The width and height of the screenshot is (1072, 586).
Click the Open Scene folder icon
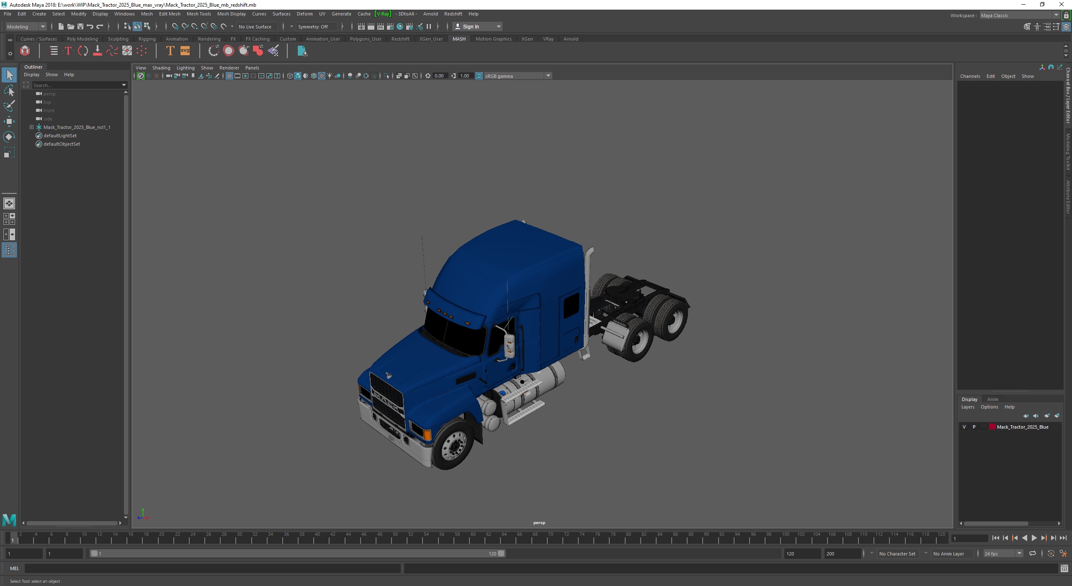(x=70, y=26)
